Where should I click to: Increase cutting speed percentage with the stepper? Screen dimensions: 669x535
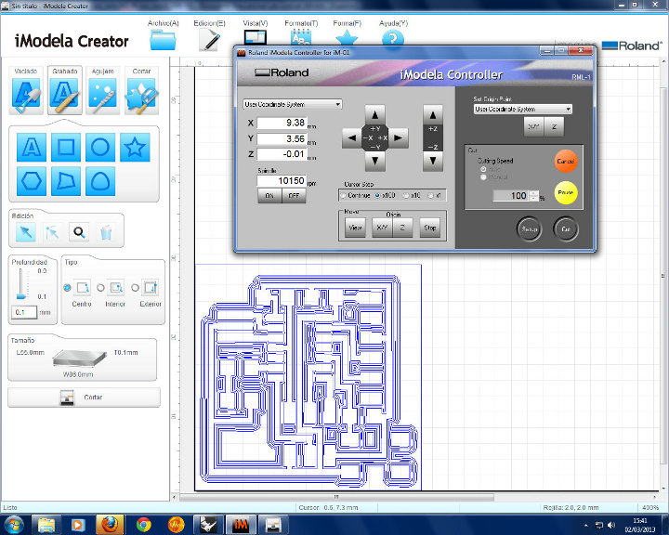pos(533,193)
